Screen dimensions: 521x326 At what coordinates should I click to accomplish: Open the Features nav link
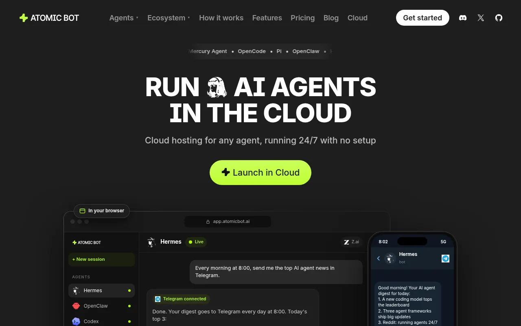coord(267,18)
